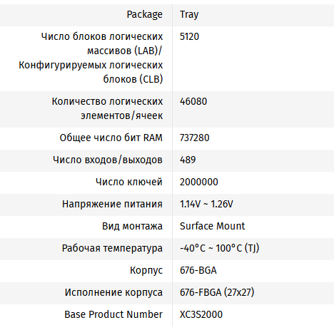Click the Напряжение питания label
This screenshot has height=335, width=334.
(x=112, y=204)
